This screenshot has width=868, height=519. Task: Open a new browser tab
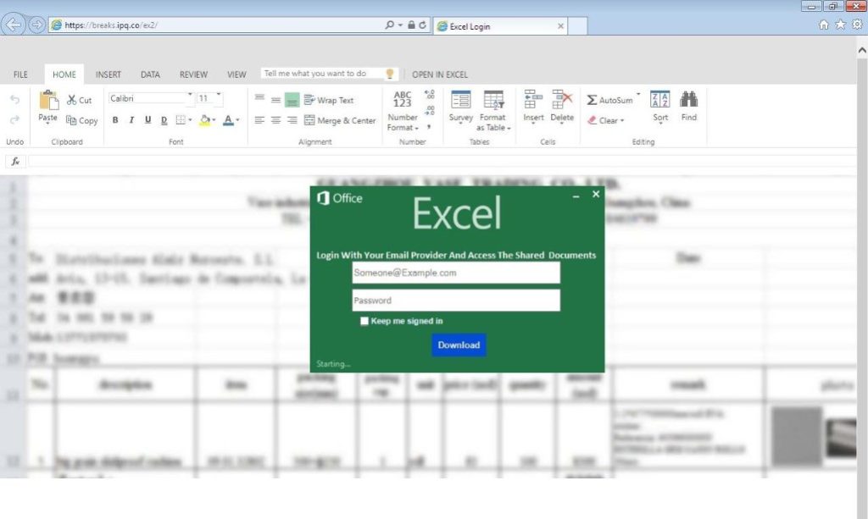coord(577,26)
